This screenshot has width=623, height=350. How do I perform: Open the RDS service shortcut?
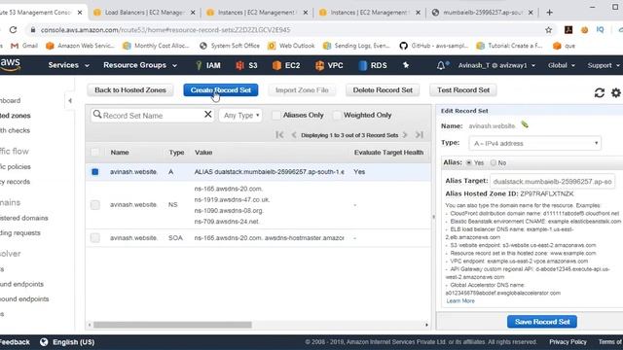point(373,65)
